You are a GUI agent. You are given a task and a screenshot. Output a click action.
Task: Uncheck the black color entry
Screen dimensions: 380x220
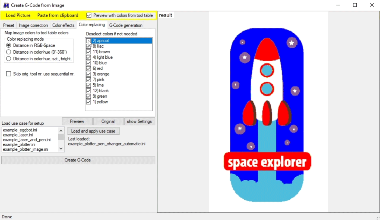(88, 91)
